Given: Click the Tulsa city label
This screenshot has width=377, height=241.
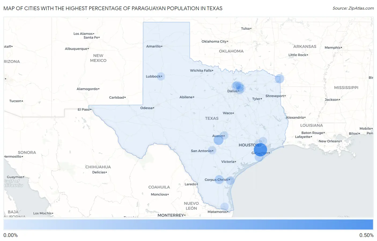Looking at the screenshot, I should [245, 28].
